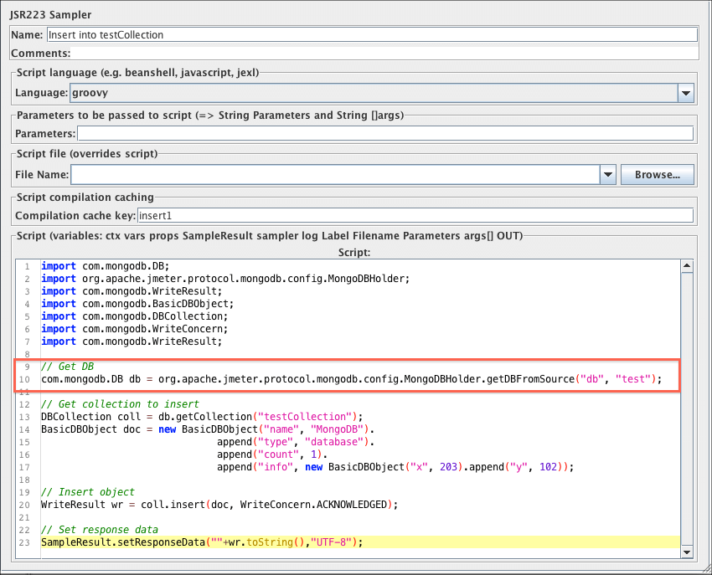Click the script scrollbar up arrow
Viewport: 712px width, 575px height.
[x=687, y=267]
